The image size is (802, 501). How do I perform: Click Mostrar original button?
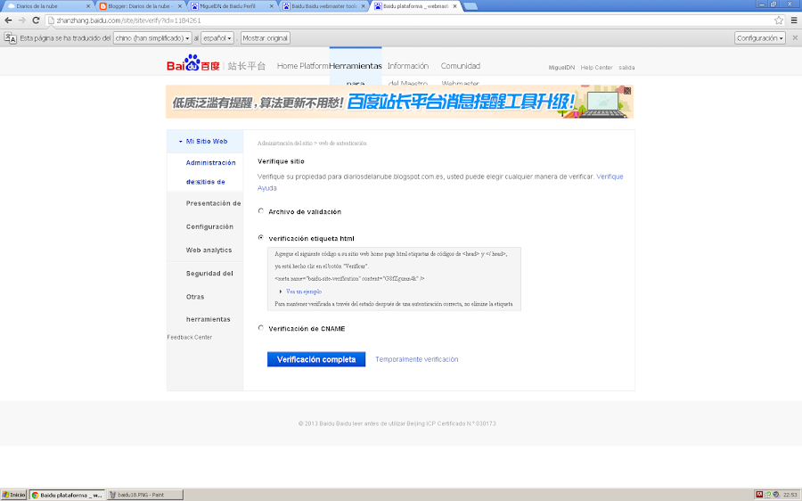(x=265, y=38)
